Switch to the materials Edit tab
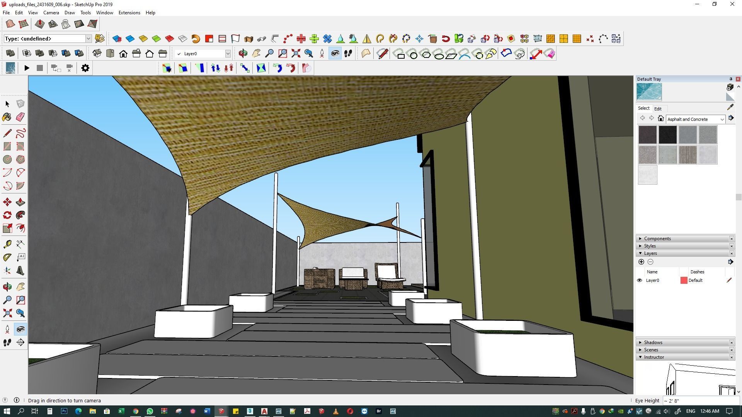The width and height of the screenshot is (742, 417). (x=658, y=109)
